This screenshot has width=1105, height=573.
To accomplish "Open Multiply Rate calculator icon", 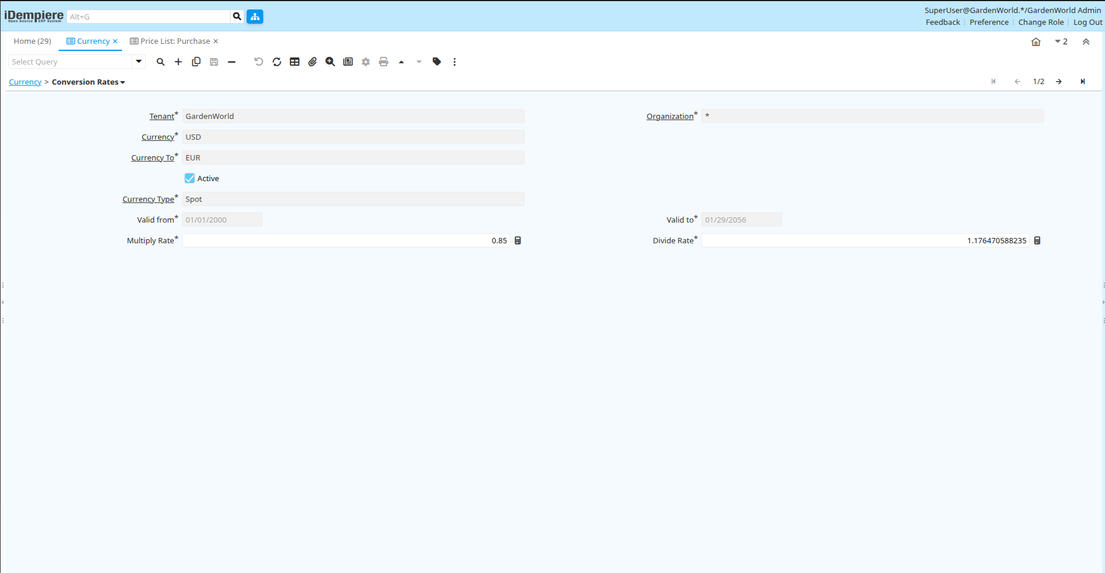I will pyautogui.click(x=518, y=240).
